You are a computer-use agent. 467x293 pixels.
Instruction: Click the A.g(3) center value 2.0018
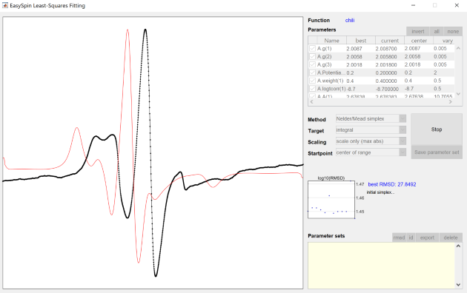pyautogui.click(x=412, y=64)
